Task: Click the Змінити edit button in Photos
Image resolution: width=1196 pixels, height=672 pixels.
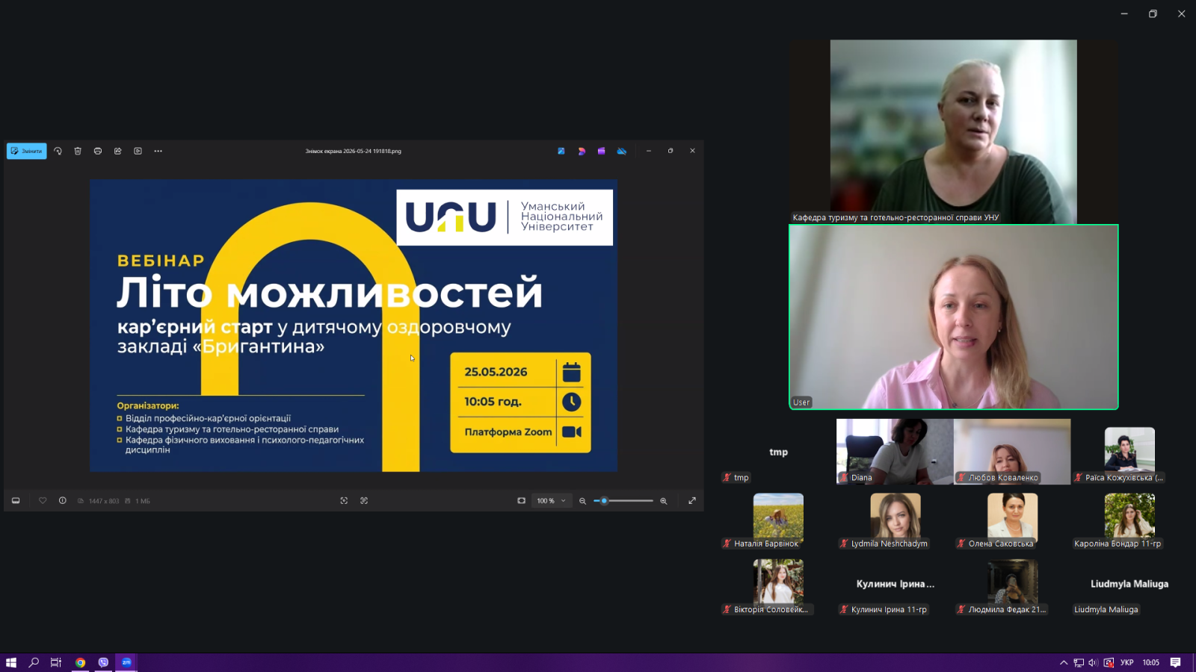Action: pyautogui.click(x=27, y=151)
